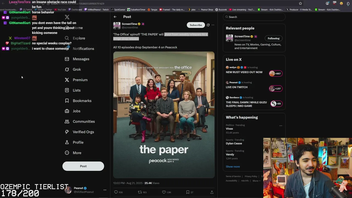Bookmark the post (27)

189,192
